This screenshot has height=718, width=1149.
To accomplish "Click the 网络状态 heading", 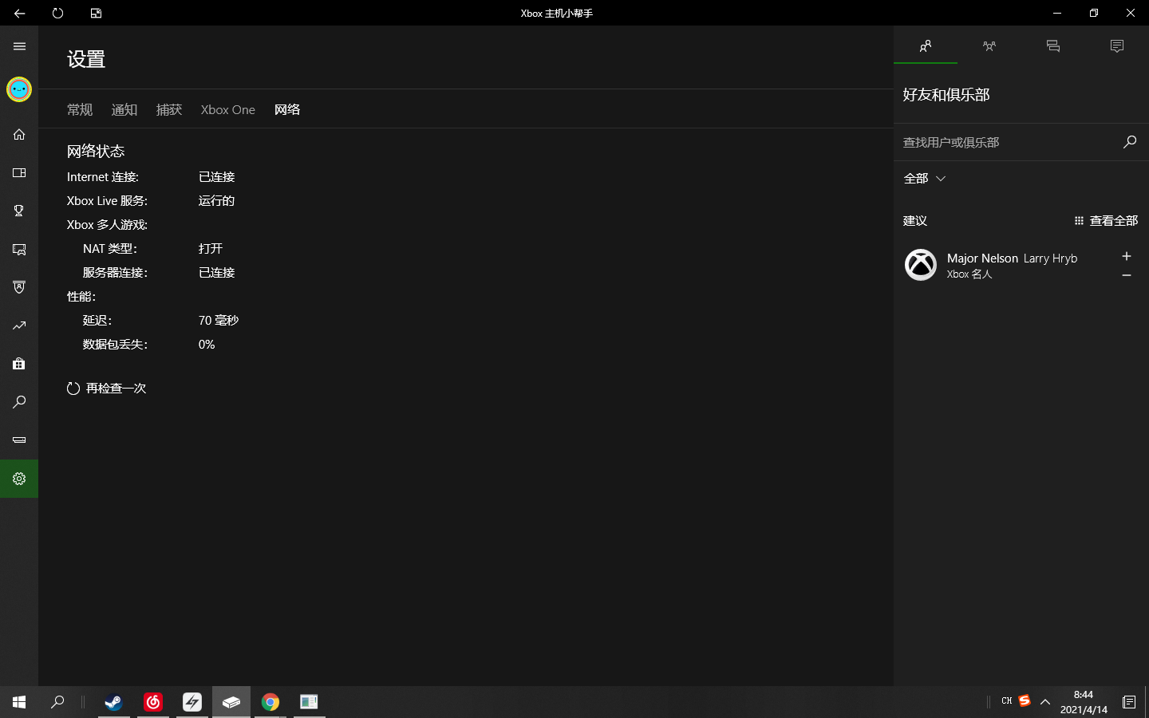I will 96,152.
